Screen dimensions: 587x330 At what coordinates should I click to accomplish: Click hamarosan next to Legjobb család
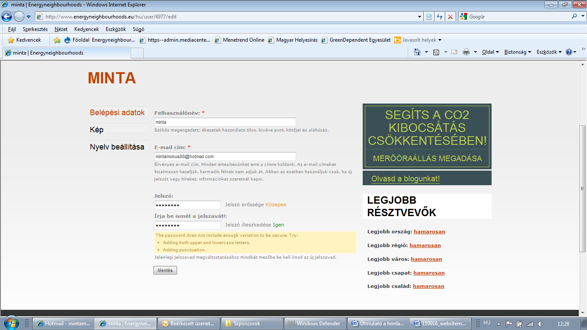(428, 286)
